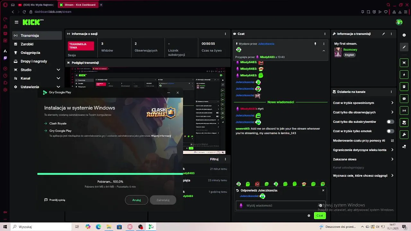
Task: Toggle Czat tylko dla subskrybentów
Action: [x=390, y=122]
